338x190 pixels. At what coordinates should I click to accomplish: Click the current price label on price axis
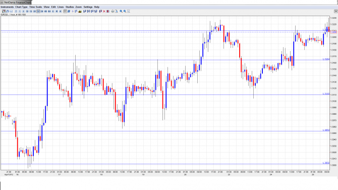tap(333, 32)
